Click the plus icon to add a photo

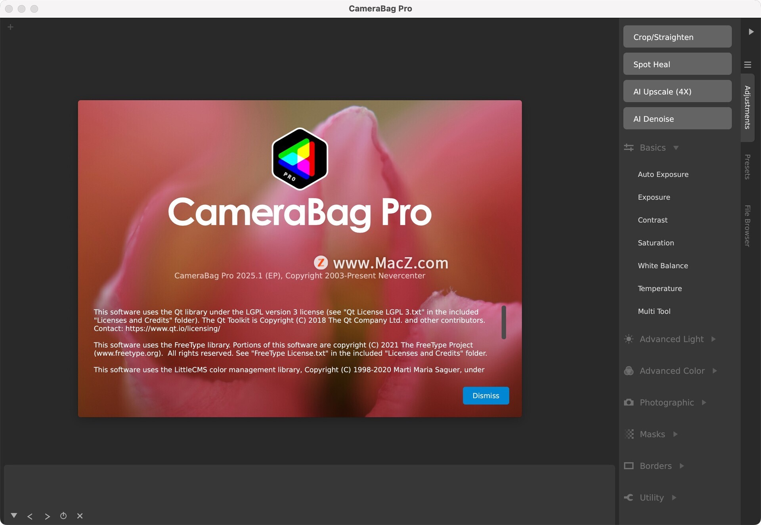click(x=11, y=27)
